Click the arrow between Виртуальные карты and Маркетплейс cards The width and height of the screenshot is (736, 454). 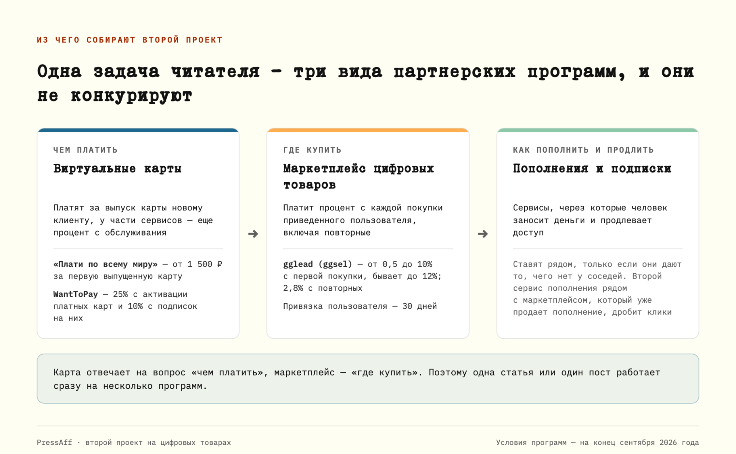[x=253, y=234]
